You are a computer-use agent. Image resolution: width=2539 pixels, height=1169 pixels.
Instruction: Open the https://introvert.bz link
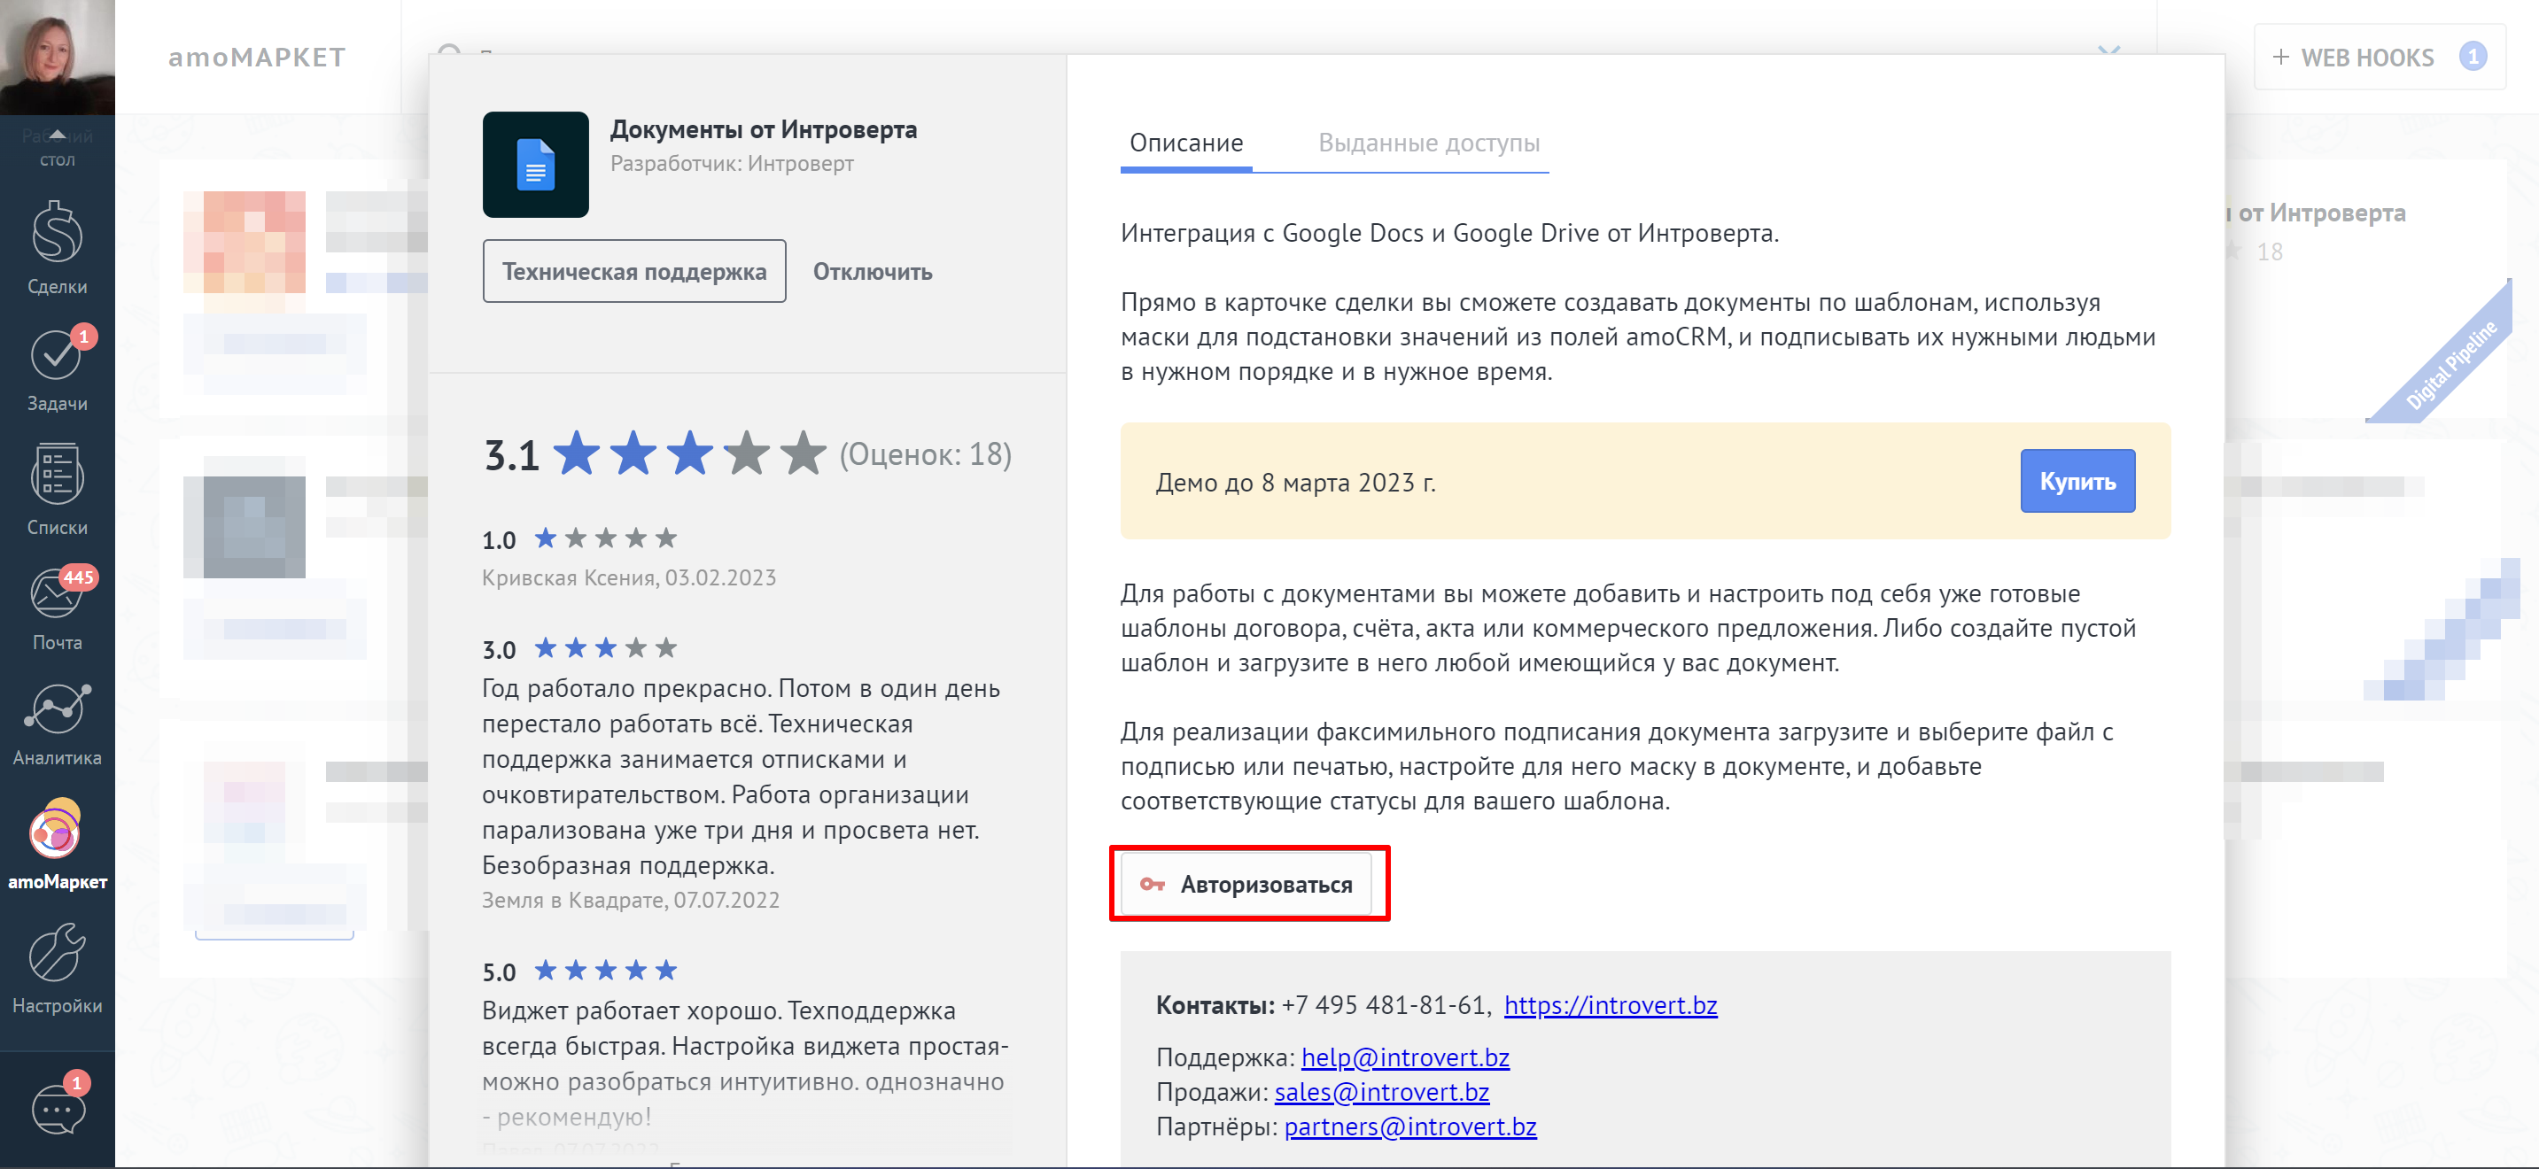coord(1611,1005)
